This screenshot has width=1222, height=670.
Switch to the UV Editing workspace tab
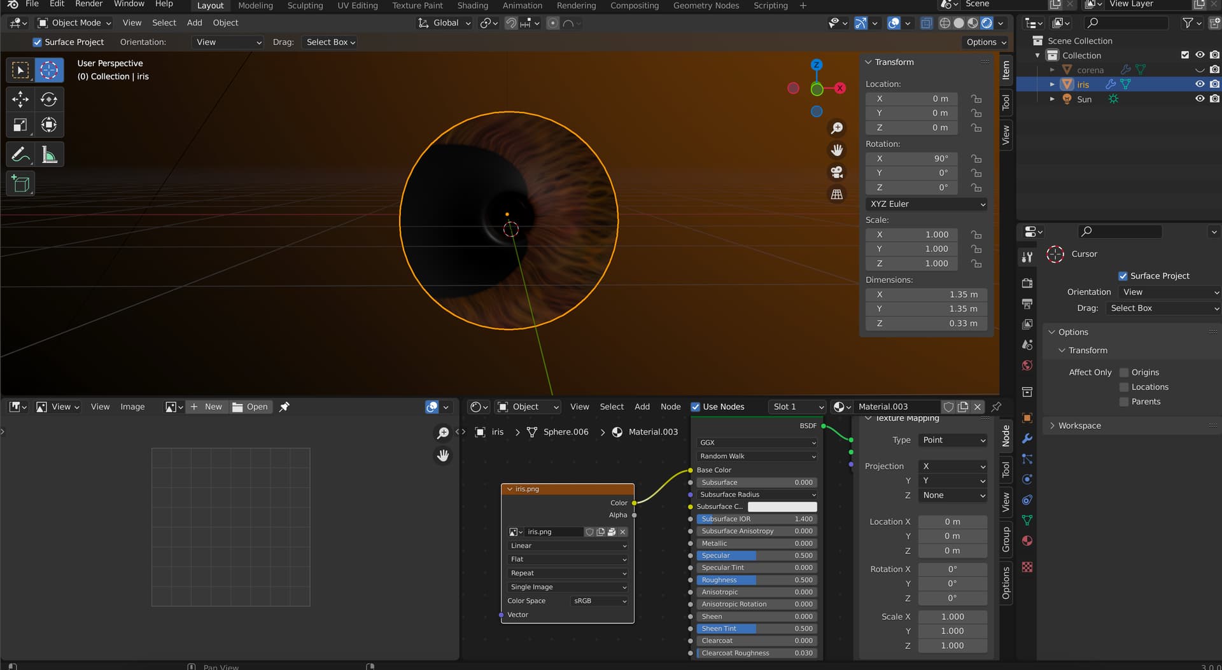tap(357, 6)
